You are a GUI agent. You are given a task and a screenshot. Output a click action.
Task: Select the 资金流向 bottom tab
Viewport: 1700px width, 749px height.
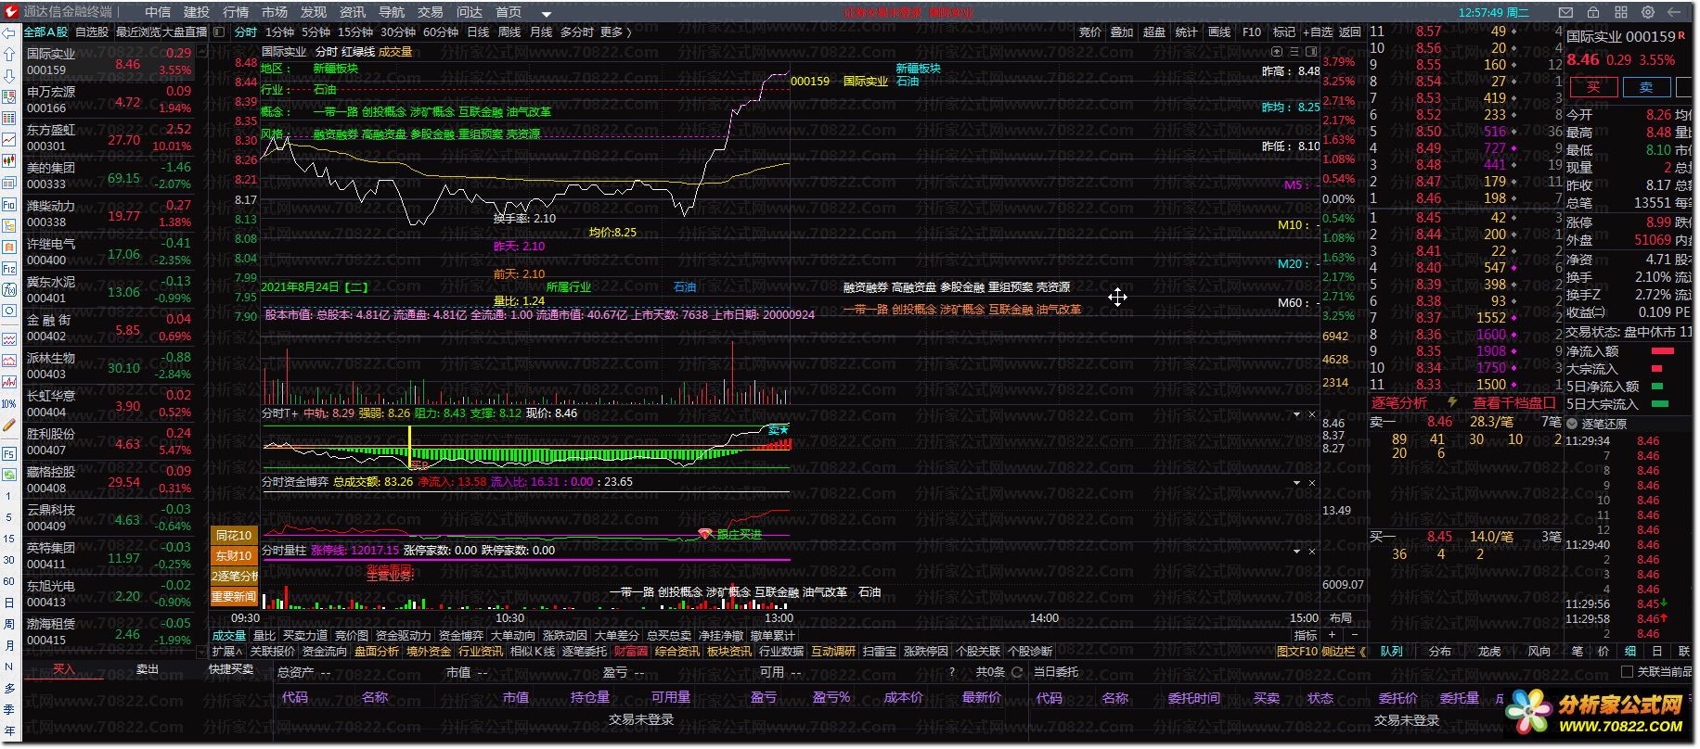pyautogui.click(x=325, y=652)
